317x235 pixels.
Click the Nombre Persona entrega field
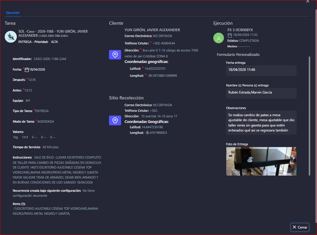[261, 93]
